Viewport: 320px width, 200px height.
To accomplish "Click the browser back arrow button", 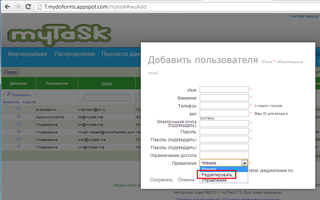I will [x=7, y=7].
